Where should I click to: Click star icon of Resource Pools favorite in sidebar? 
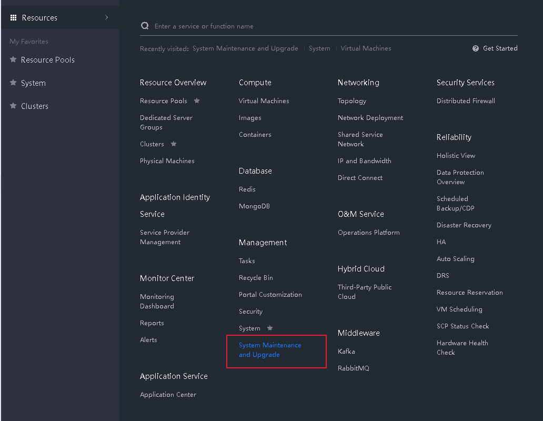tap(13, 59)
